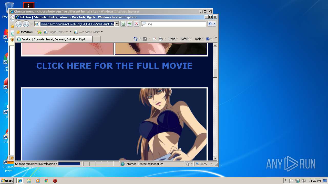This screenshot has height=184, width=328.
Task: Click the scrollbar up arrow
Action: [x=215, y=45]
